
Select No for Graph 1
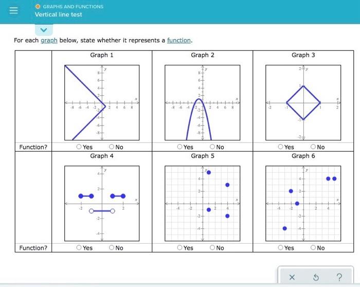(112, 147)
